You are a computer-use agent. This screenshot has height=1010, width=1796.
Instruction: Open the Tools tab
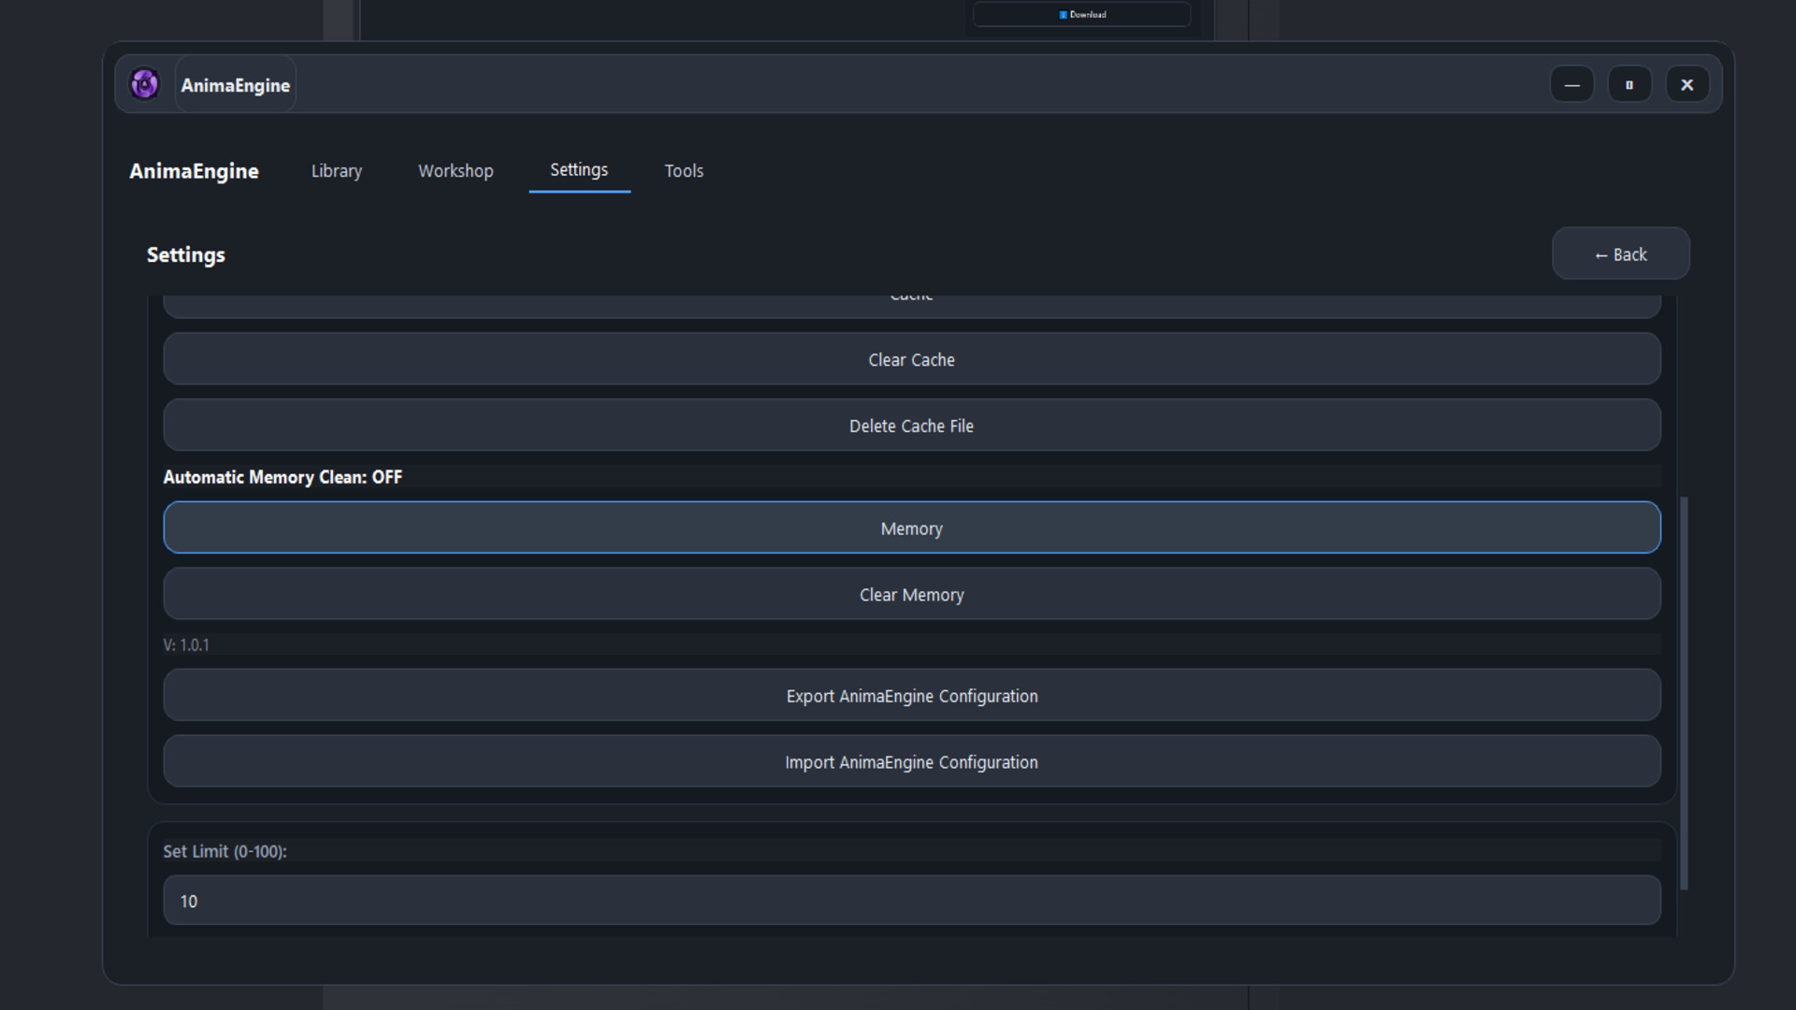(684, 170)
